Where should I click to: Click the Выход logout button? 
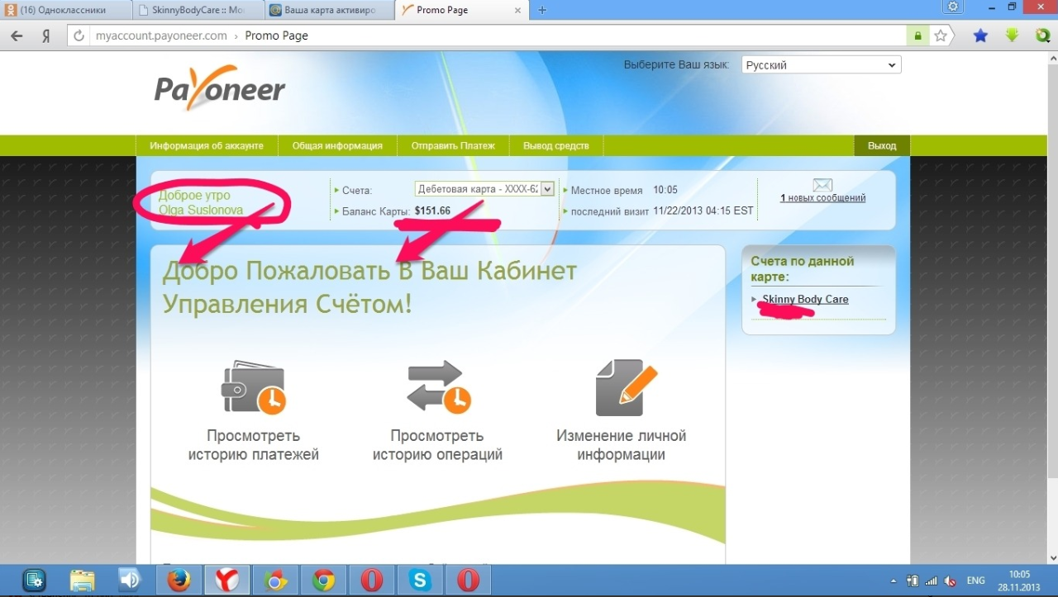882,145
